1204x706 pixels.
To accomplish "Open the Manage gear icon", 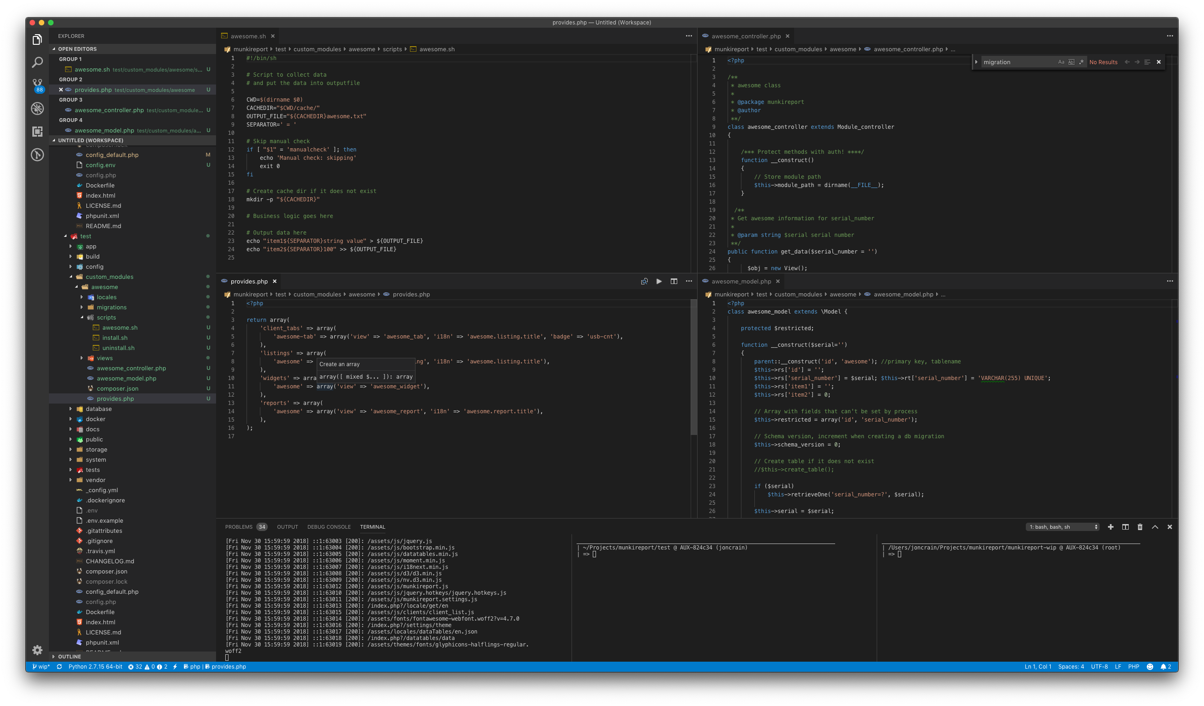I will [37, 650].
